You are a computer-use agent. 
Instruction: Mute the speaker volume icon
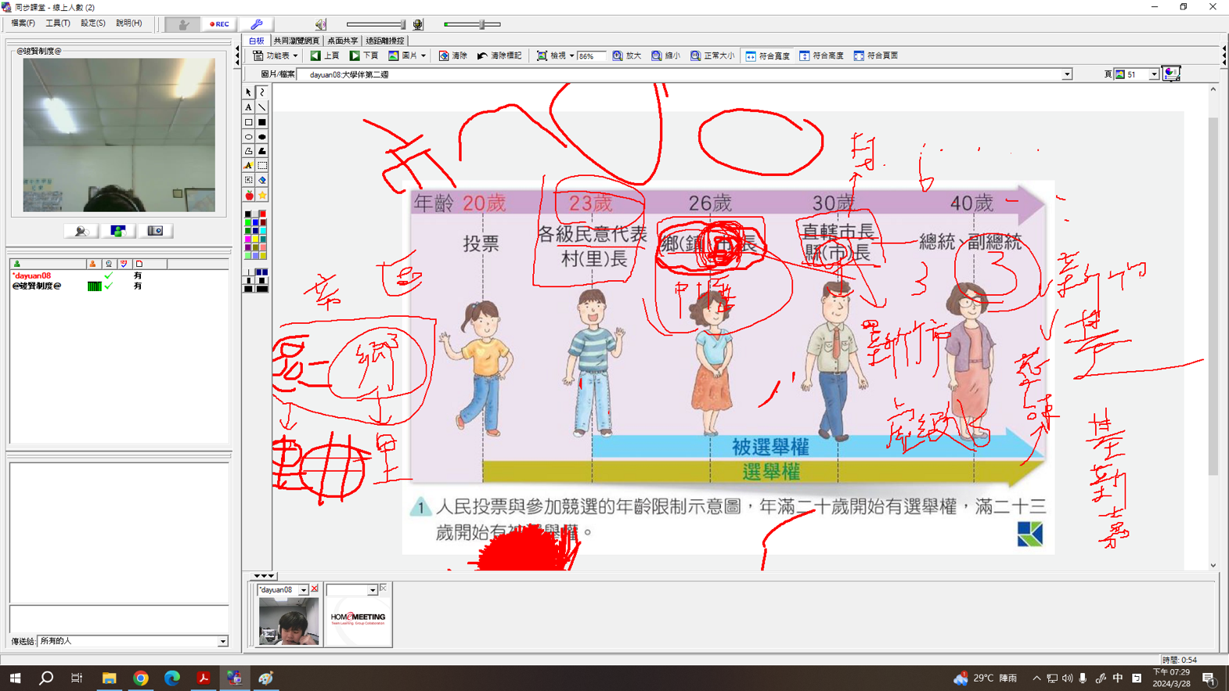320,24
